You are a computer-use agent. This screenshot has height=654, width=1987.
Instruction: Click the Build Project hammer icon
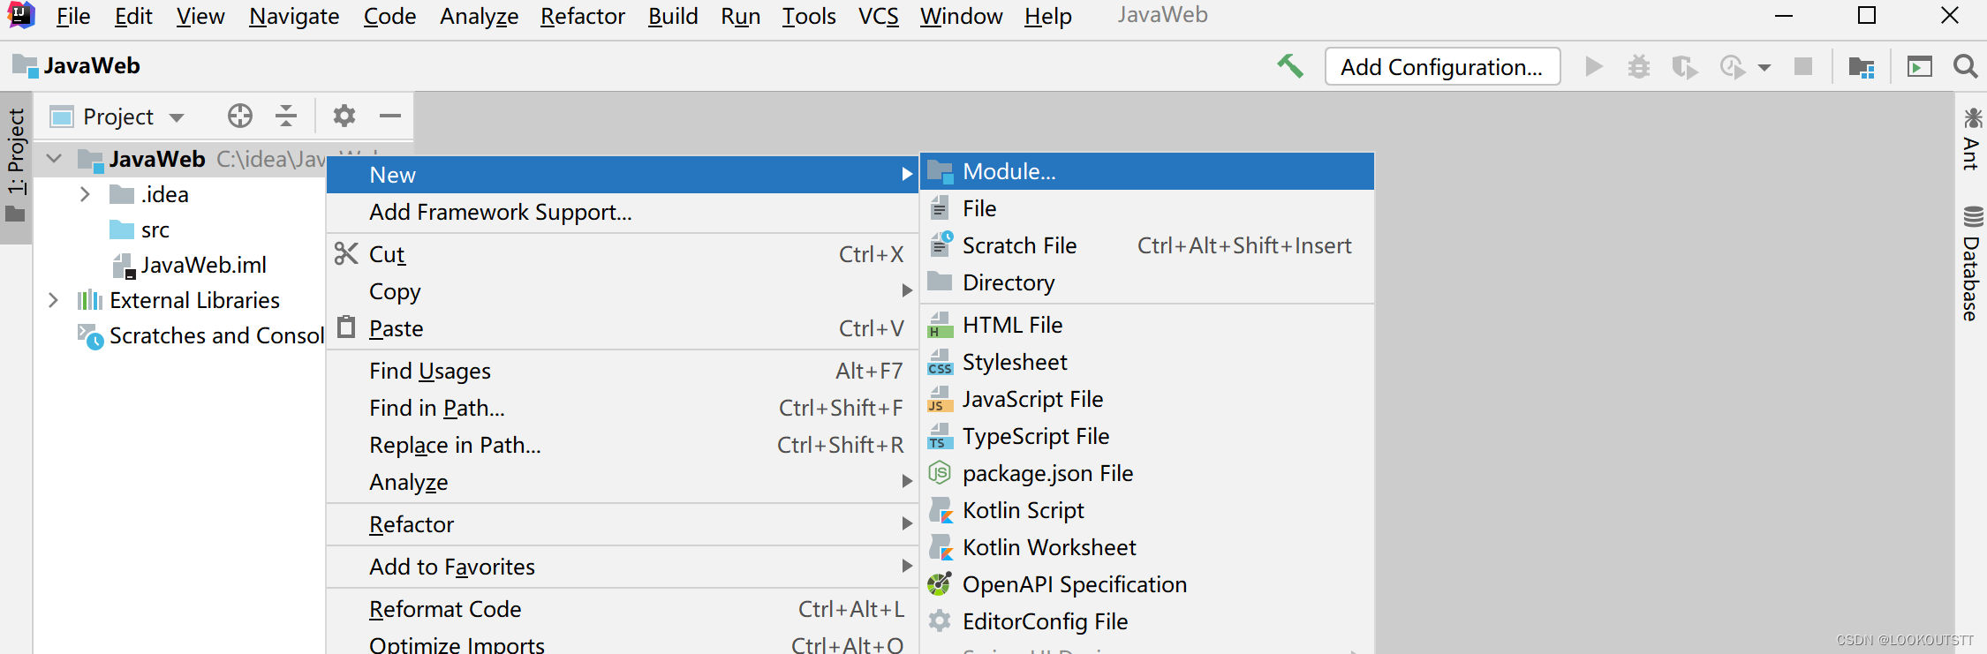click(1290, 66)
